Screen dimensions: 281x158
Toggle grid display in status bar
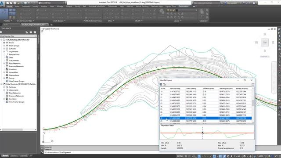pos(186,156)
